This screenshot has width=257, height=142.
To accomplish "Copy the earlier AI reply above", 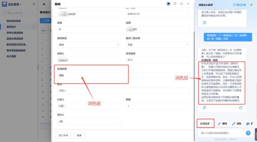I will pos(204,23).
